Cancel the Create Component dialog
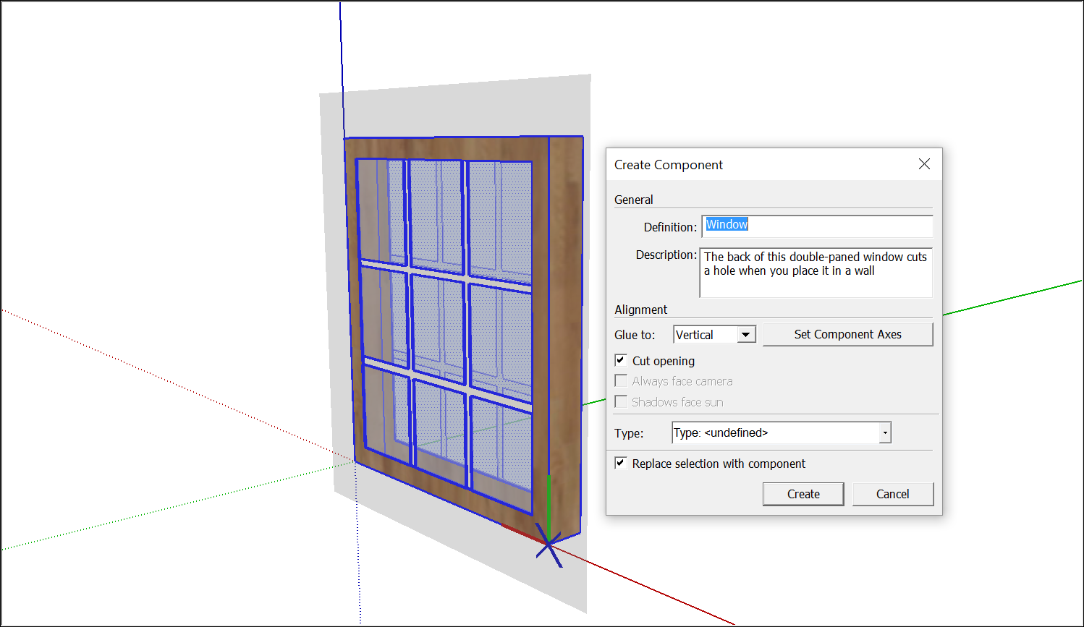The width and height of the screenshot is (1084, 627). [x=892, y=494]
